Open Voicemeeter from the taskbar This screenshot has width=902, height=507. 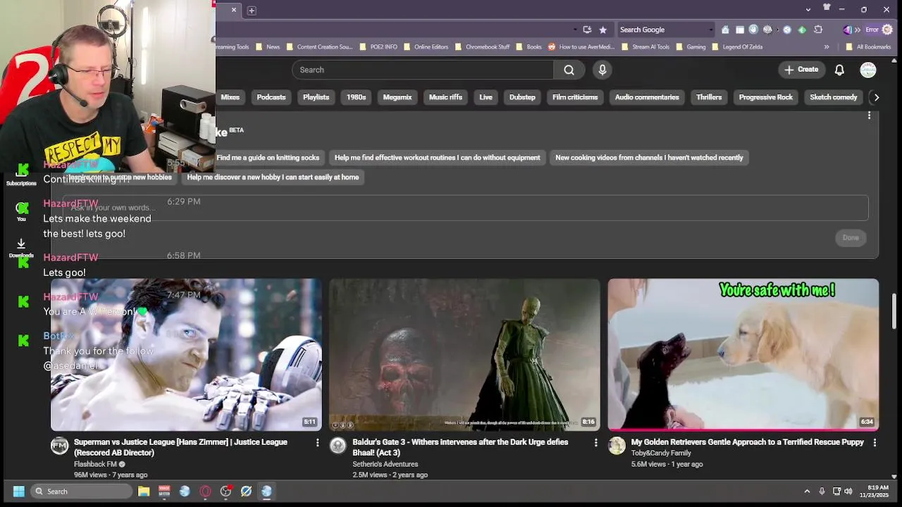coord(164,492)
